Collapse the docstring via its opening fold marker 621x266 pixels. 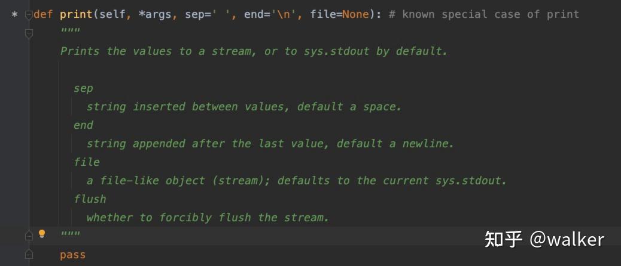(29, 33)
